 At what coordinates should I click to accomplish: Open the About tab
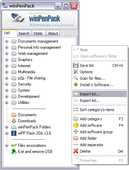[53, 33]
